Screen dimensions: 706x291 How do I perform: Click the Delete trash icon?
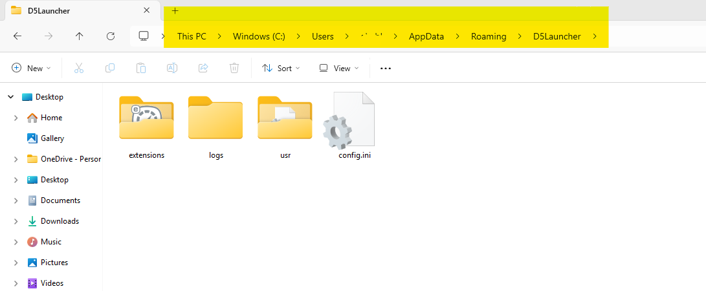click(x=234, y=68)
